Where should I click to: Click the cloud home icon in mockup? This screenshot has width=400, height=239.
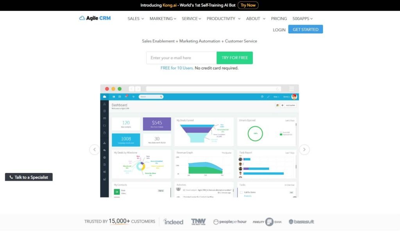tap(104, 97)
